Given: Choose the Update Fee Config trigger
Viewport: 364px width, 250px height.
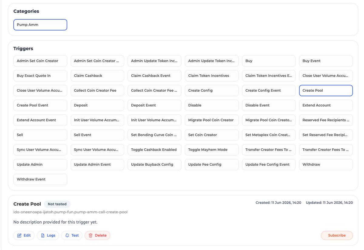Looking at the screenshot, I should tap(211, 164).
